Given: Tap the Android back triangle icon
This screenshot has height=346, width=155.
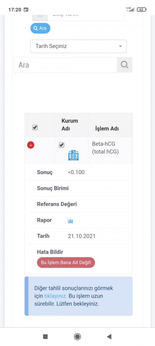Looking at the screenshot, I should pyautogui.click(x=109, y=337).
